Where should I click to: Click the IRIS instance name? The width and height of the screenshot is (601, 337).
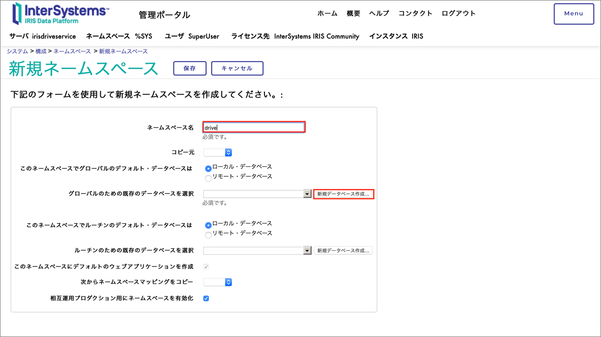[417, 36]
